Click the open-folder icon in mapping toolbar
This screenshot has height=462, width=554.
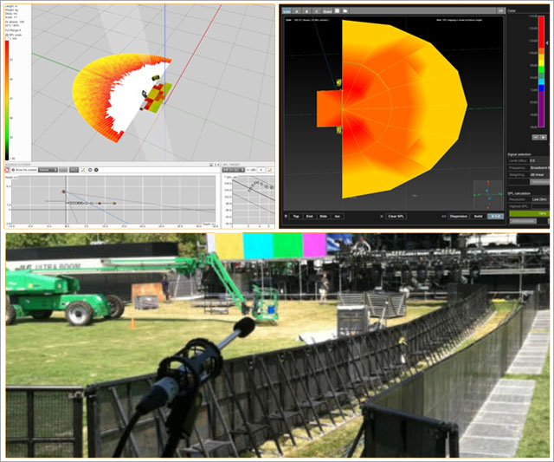tap(345, 10)
